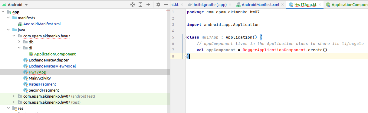This screenshot has width=368, height=113.
Task: Click the Select Opened File target icon
Action: 132,5
